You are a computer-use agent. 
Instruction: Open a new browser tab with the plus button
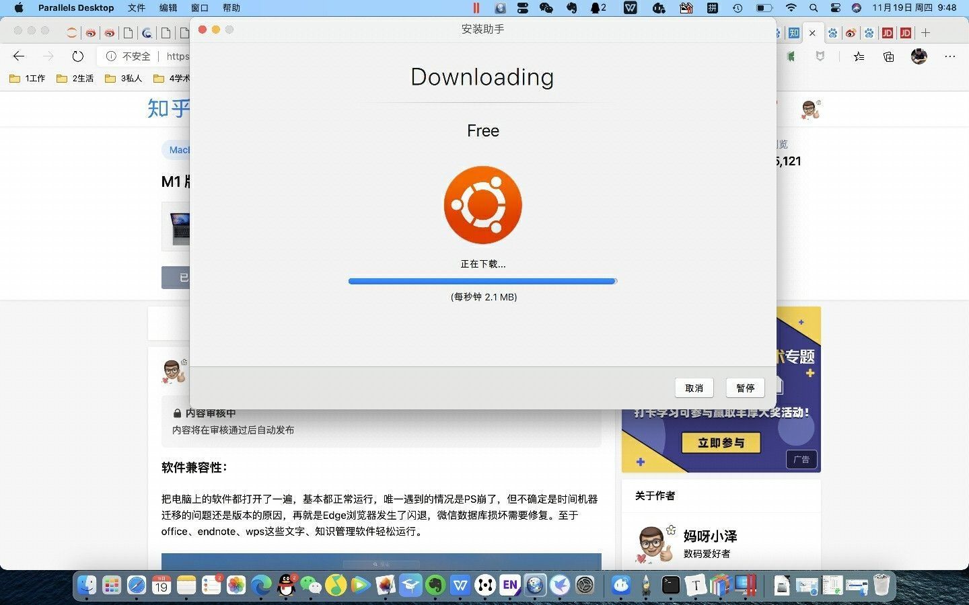coord(926,33)
